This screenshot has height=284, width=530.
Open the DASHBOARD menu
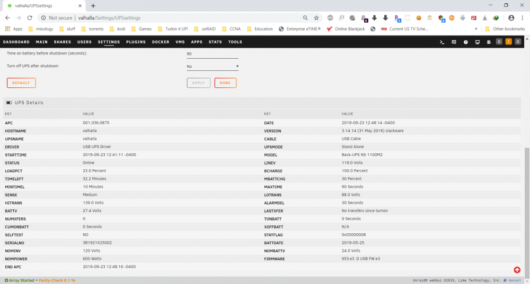click(x=16, y=42)
